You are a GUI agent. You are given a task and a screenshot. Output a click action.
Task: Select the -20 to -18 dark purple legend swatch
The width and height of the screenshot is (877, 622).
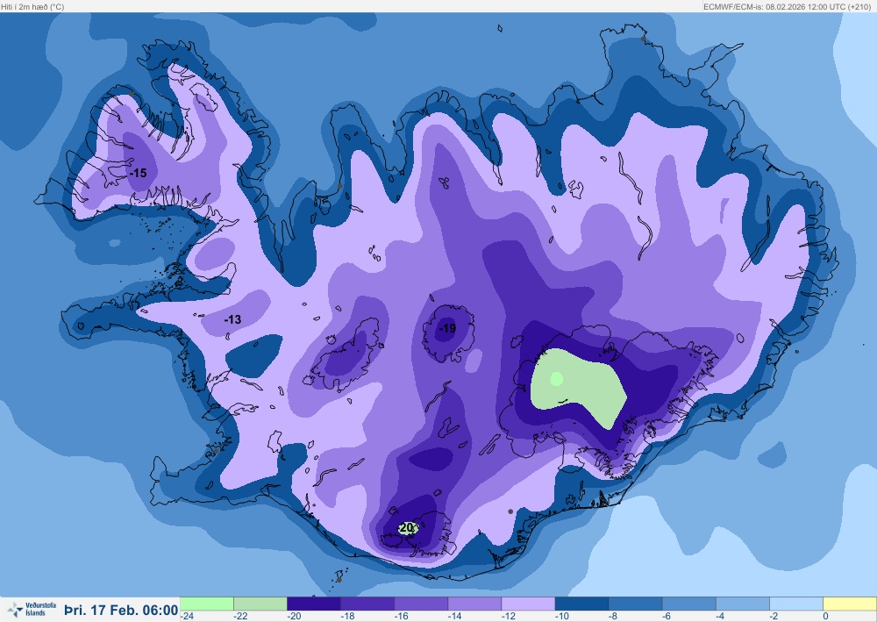[x=314, y=604]
